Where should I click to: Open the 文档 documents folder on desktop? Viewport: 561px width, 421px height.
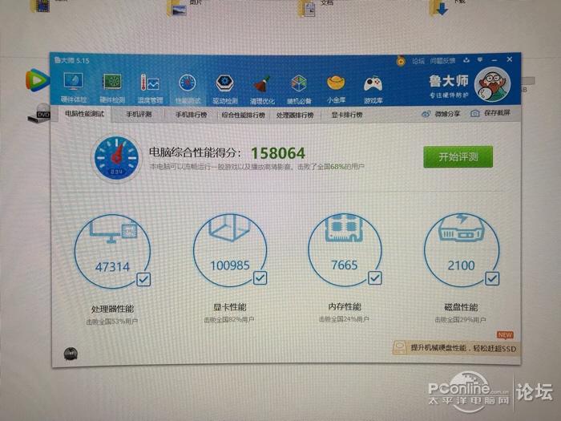(x=308, y=8)
